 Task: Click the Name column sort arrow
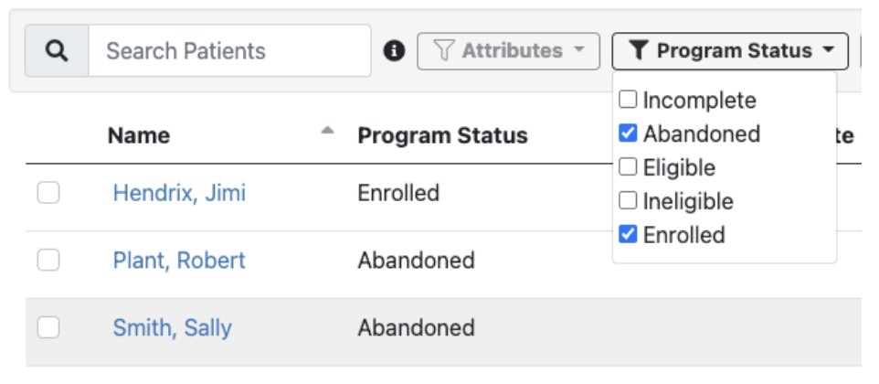[328, 131]
